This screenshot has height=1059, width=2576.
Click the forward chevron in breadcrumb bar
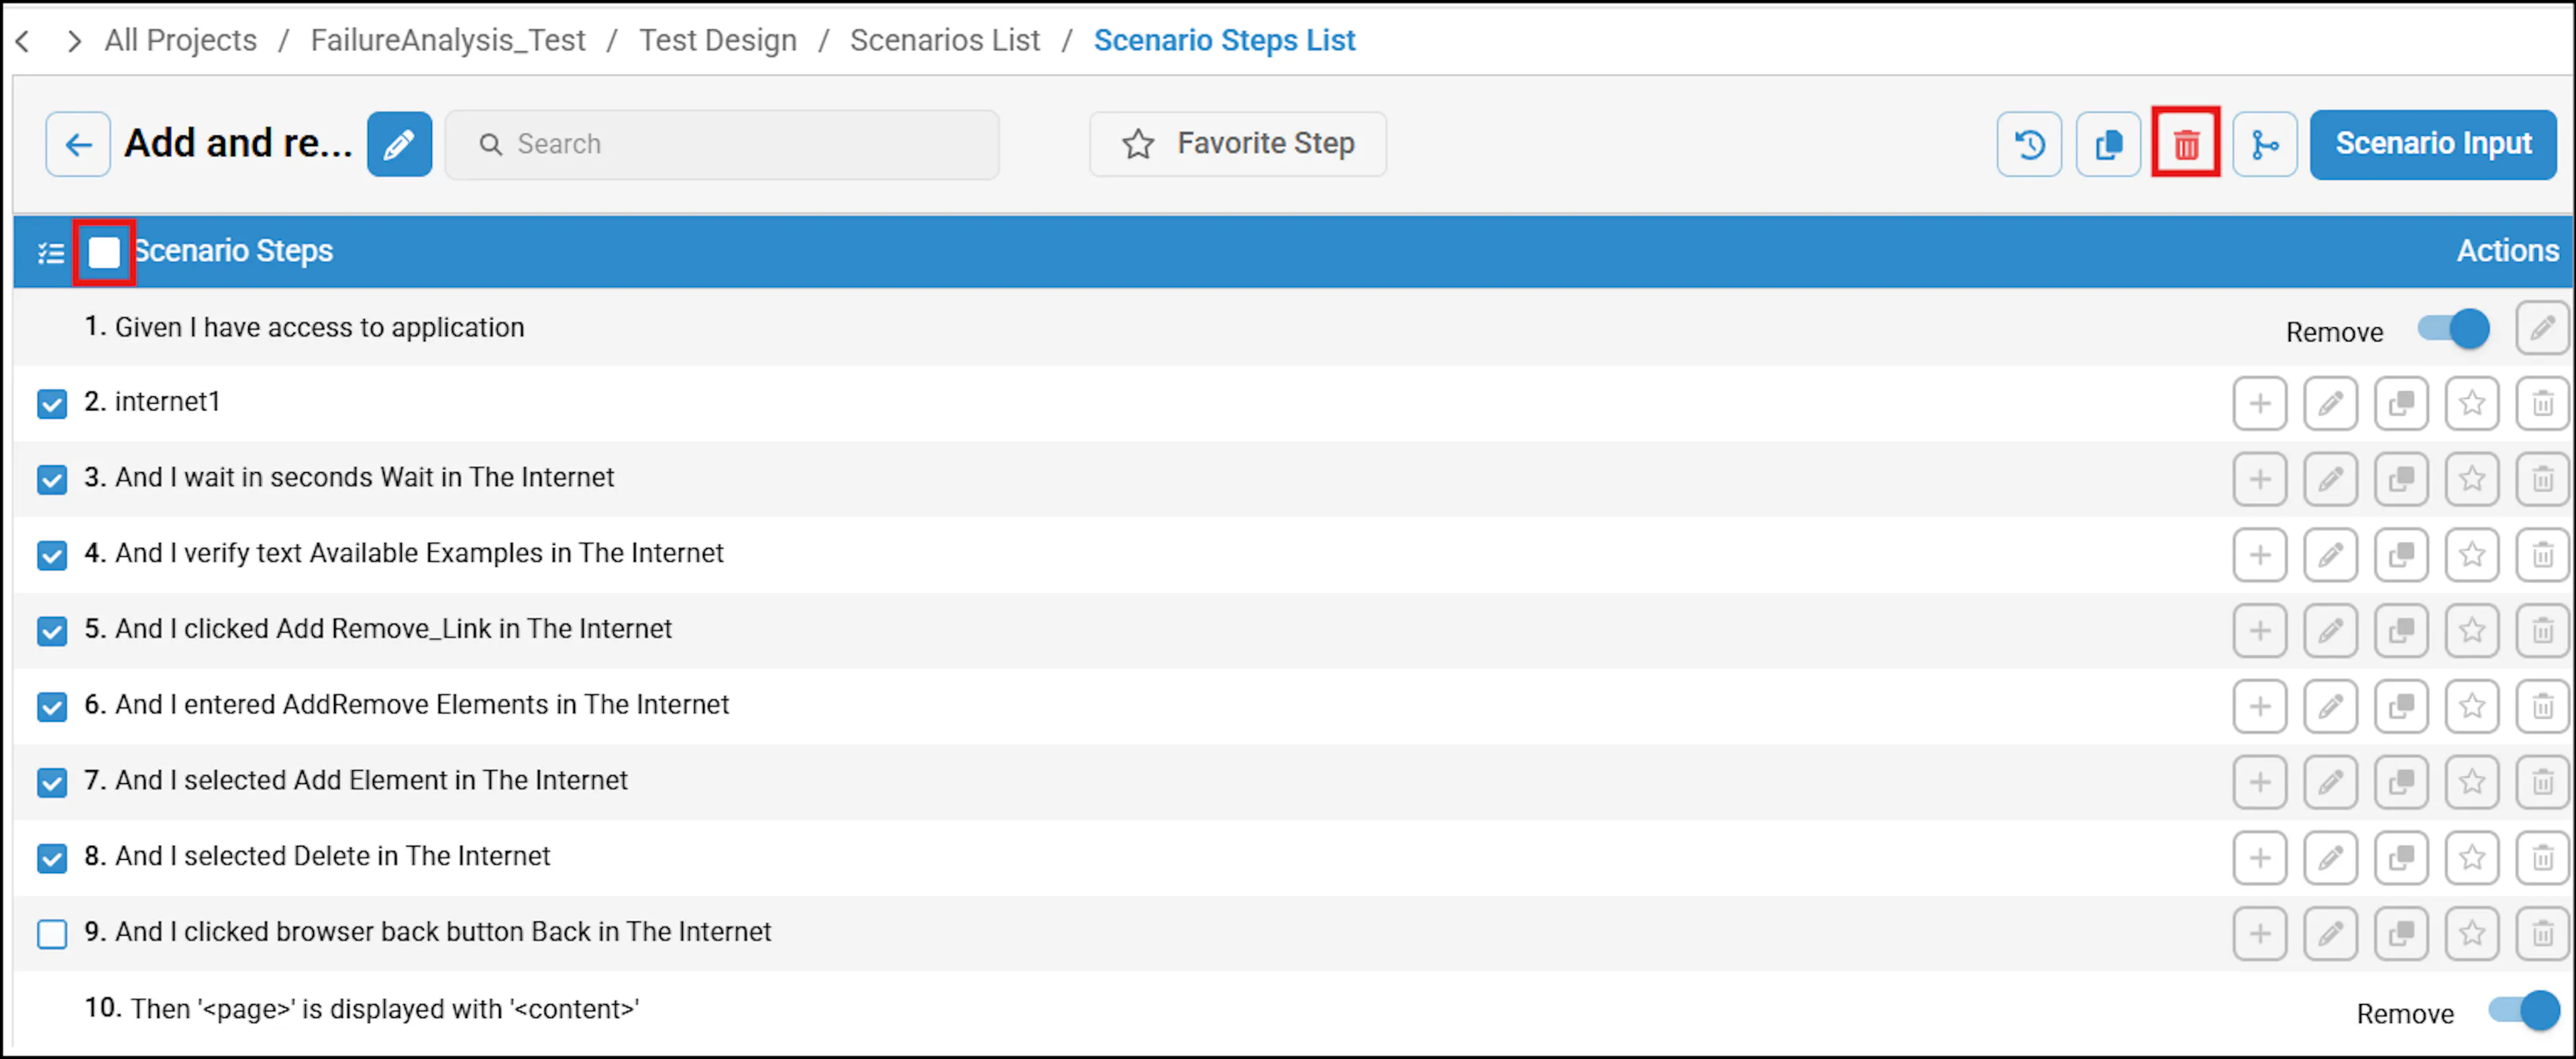73,41
